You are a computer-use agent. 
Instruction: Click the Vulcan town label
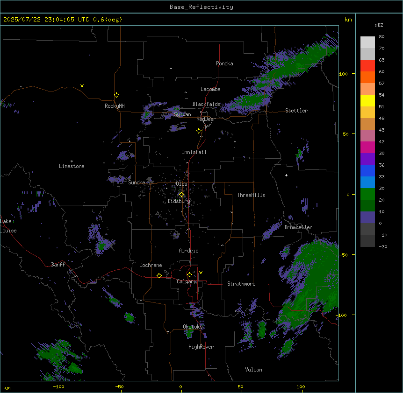(x=253, y=370)
